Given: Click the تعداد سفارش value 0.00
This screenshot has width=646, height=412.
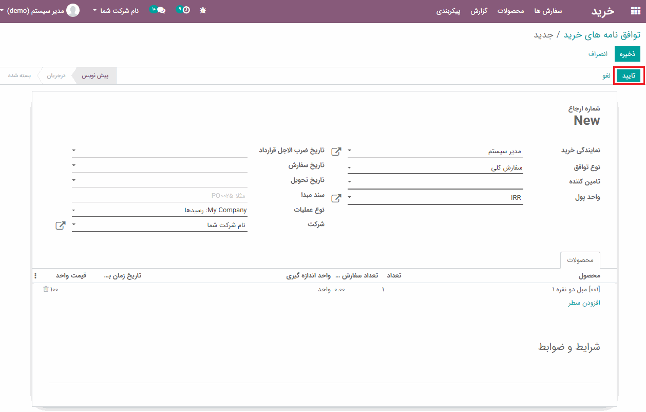Looking at the screenshot, I should coord(339,290).
